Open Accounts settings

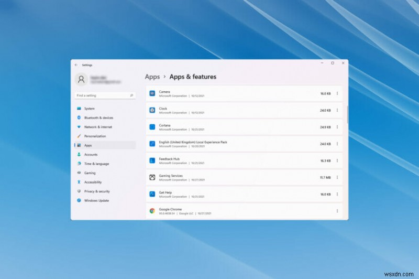point(105,154)
